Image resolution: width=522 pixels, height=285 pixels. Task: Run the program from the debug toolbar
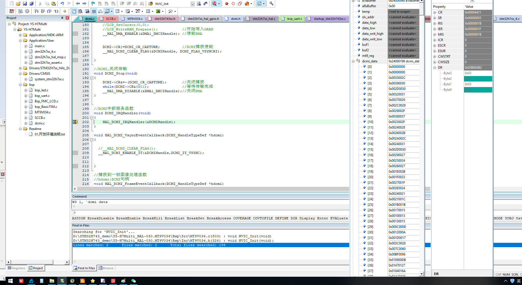(20, 11)
